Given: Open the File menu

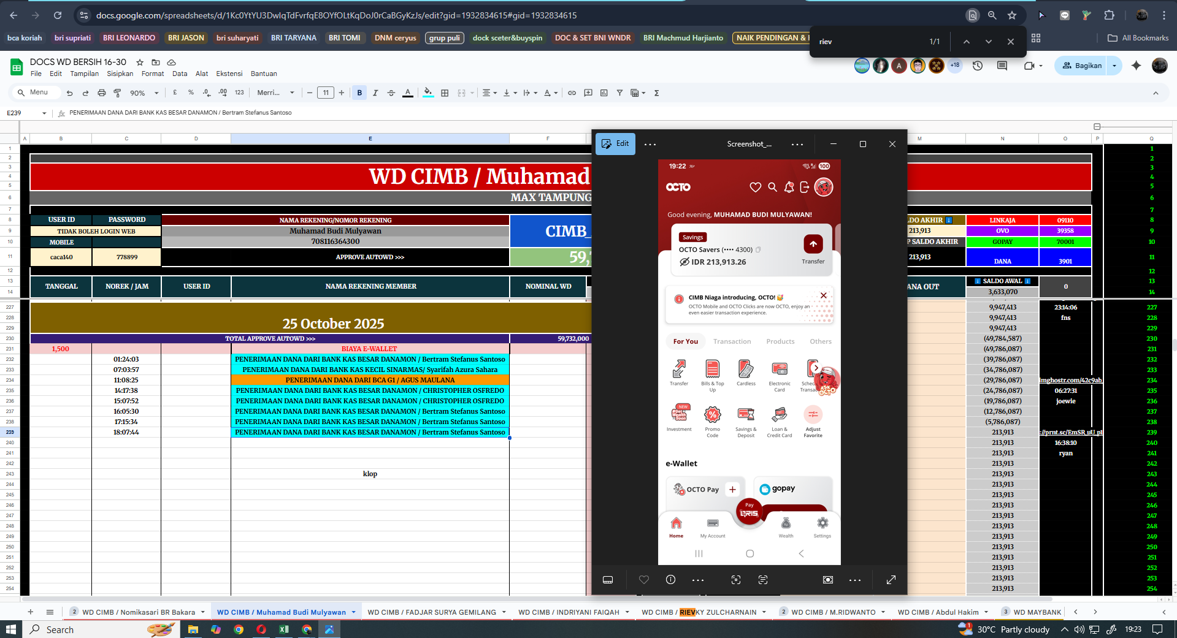Looking at the screenshot, I should point(36,74).
